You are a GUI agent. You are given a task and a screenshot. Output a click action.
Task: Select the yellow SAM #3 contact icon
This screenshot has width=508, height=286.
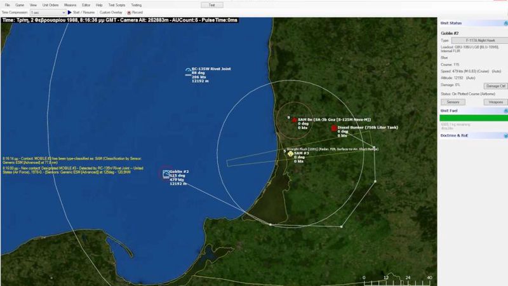pos(290,153)
